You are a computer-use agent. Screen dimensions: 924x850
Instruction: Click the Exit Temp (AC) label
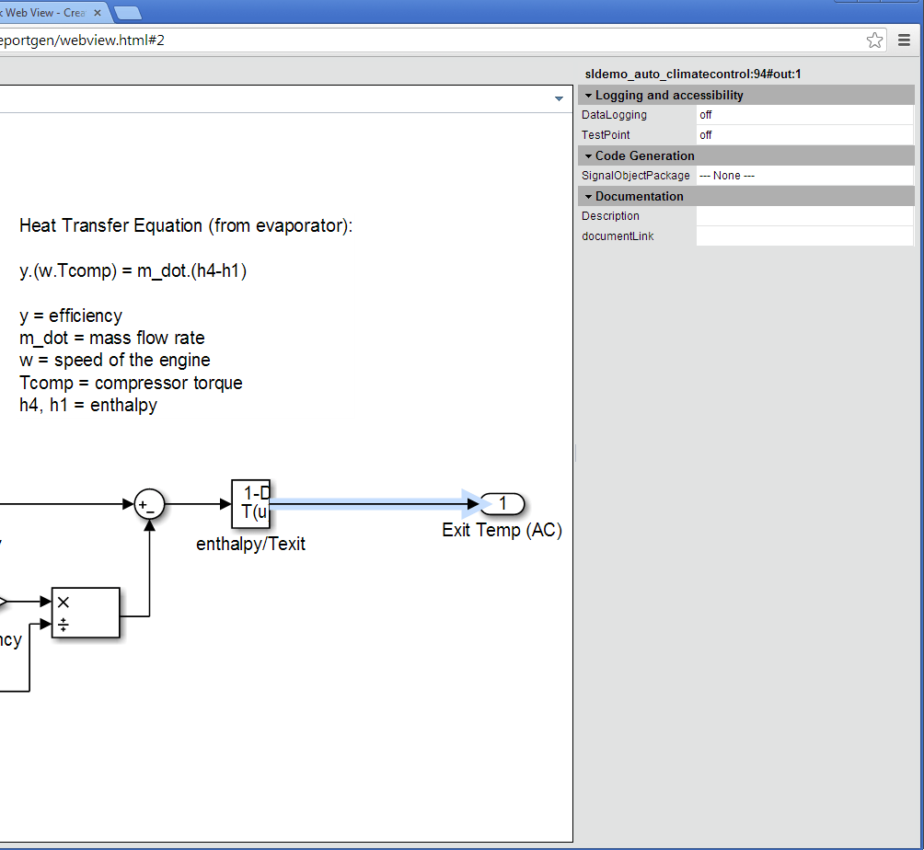tap(502, 530)
